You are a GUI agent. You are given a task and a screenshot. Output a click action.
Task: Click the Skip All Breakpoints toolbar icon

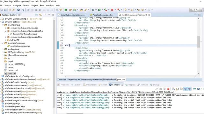[x=23, y=10]
